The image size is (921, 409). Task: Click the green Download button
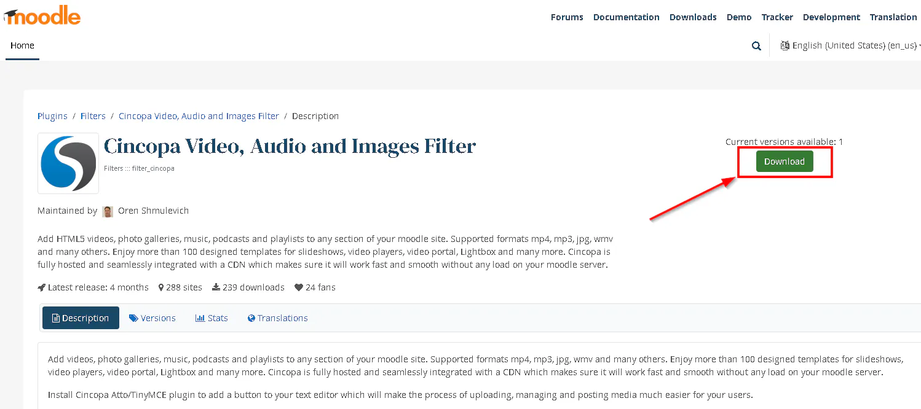point(785,162)
